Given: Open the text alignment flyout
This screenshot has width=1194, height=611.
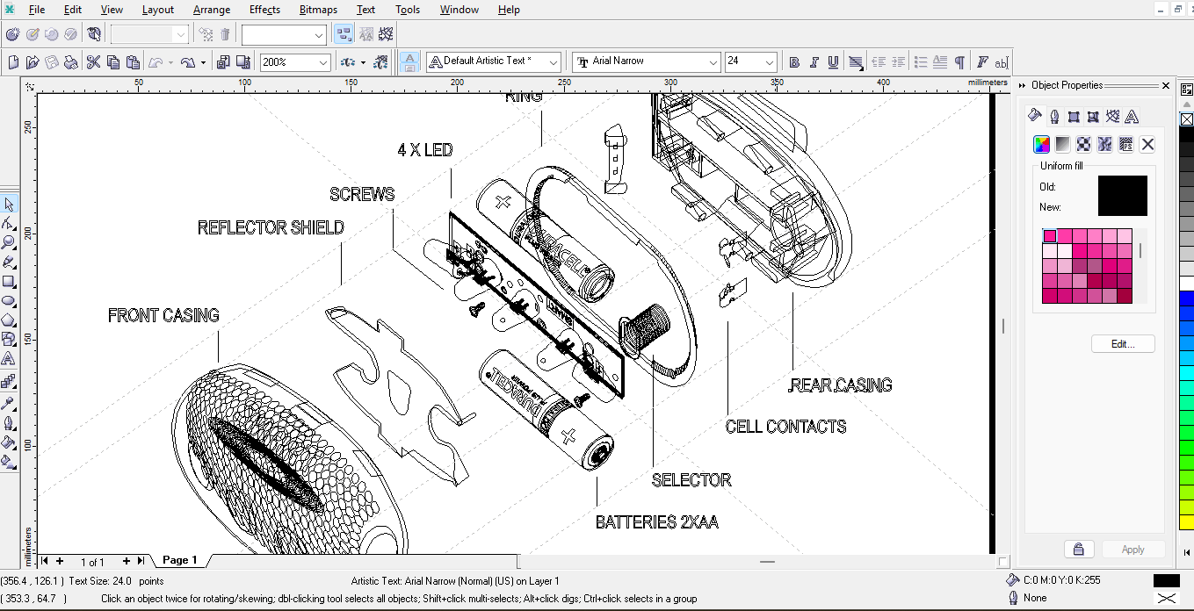Looking at the screenshot, I should pyautogui.click(x=855, y=62).
